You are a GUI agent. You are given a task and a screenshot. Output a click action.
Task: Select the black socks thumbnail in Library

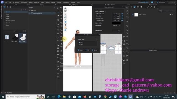[x=15, y=38]
